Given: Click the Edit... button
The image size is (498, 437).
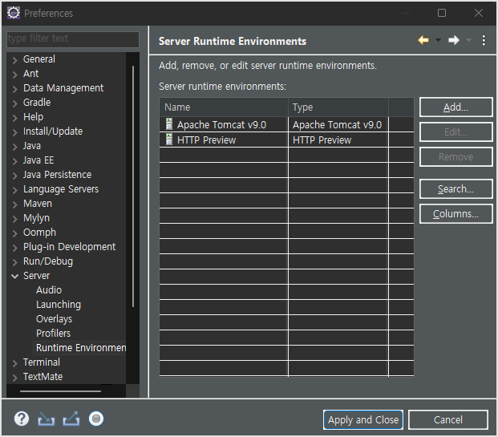Looking at the screenshot, I should [455, 132].
